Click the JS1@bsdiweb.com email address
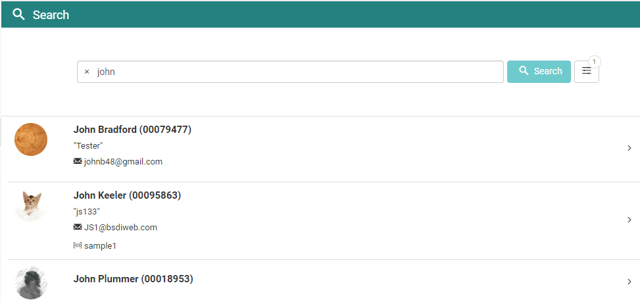 click(x=120, y=228)
